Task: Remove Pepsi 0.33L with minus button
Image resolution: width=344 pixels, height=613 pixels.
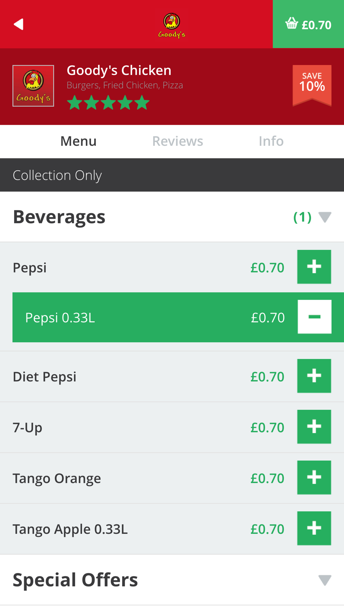Action: pyautogui.click(x=314, y=317)
